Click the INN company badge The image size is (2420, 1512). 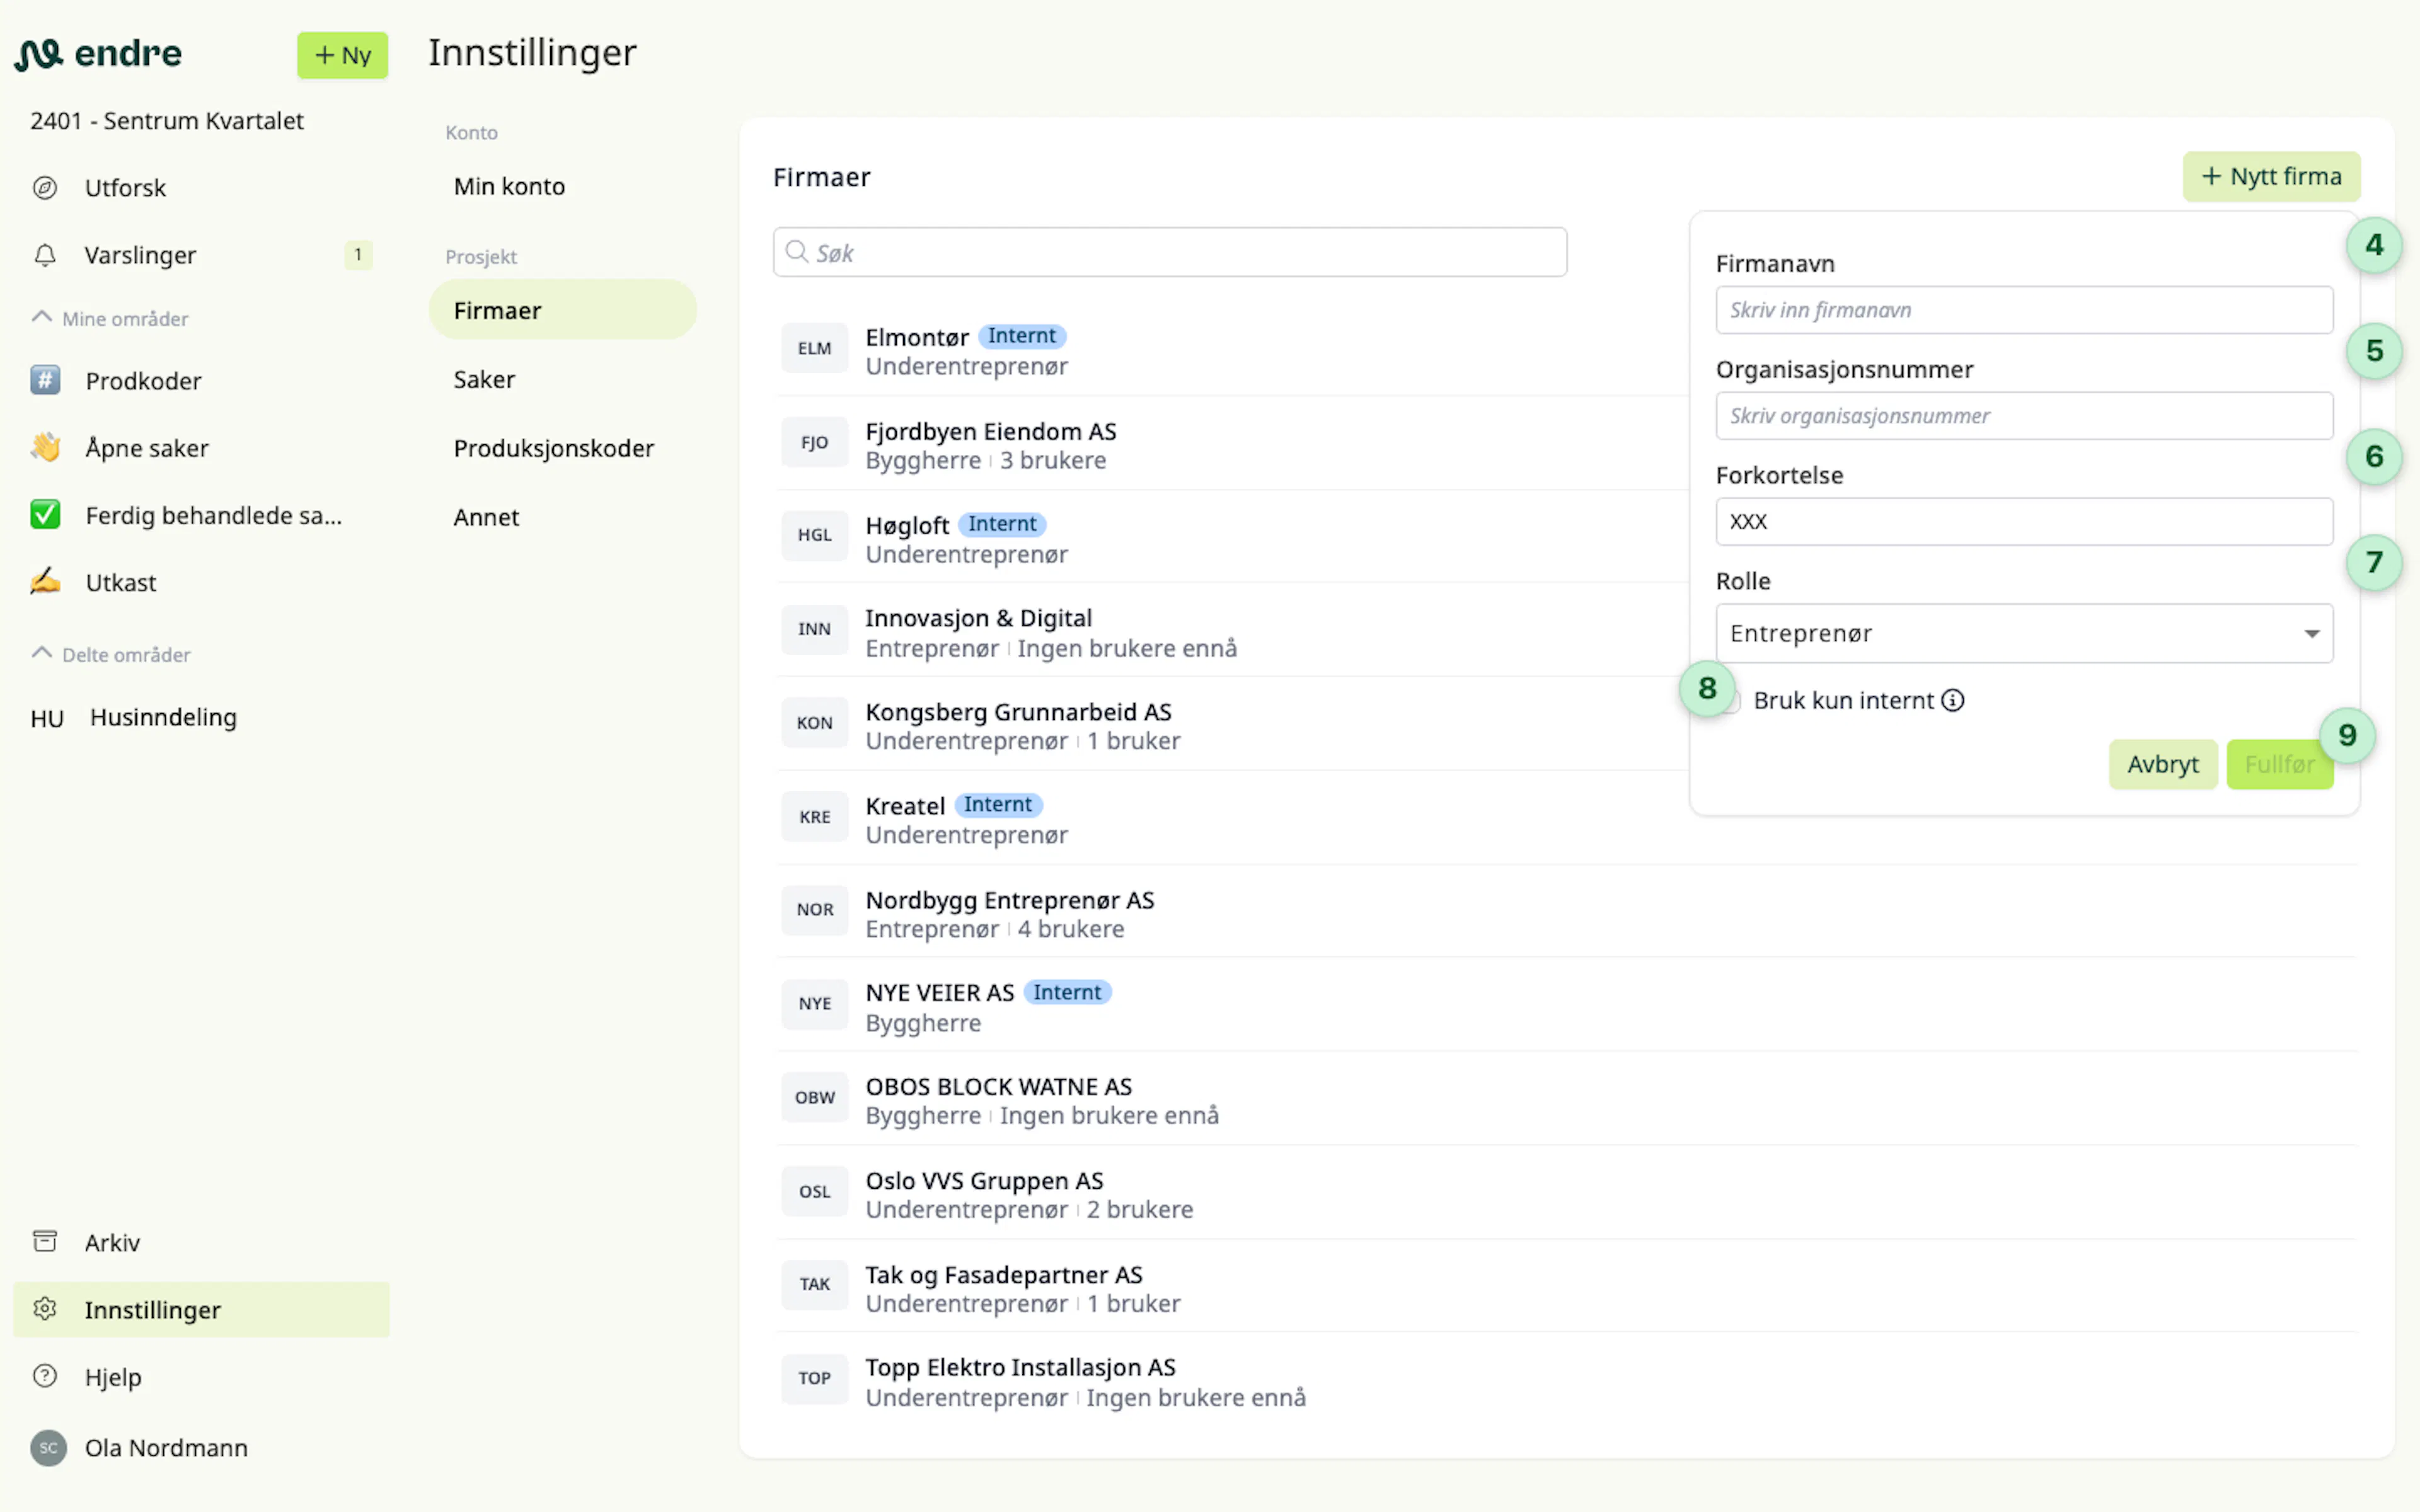(x=814, y=629)
